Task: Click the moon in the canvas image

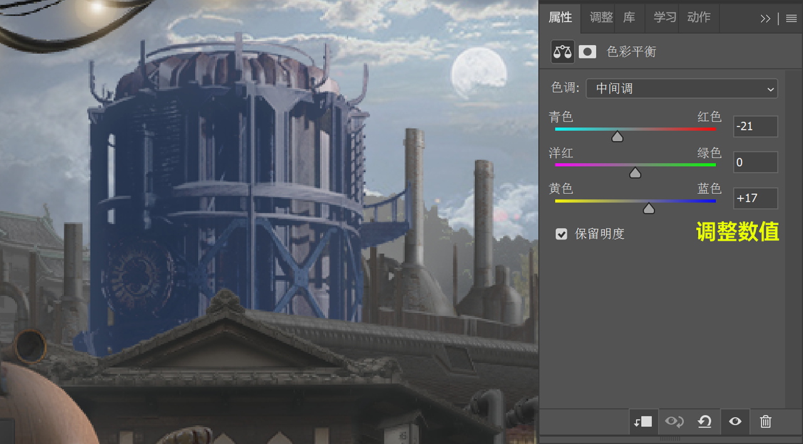Action: click(x=479, y=73)
